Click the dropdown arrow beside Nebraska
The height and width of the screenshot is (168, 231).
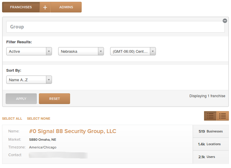tap(101, 51)
